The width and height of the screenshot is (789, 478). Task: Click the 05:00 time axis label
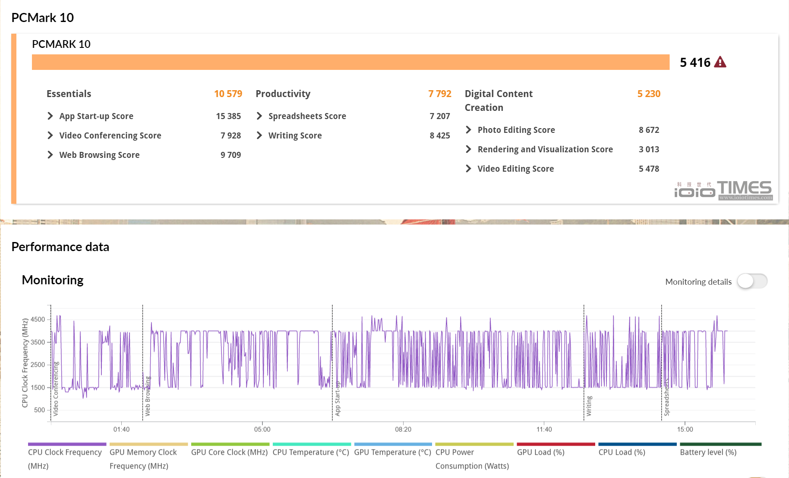pos(262,429)
